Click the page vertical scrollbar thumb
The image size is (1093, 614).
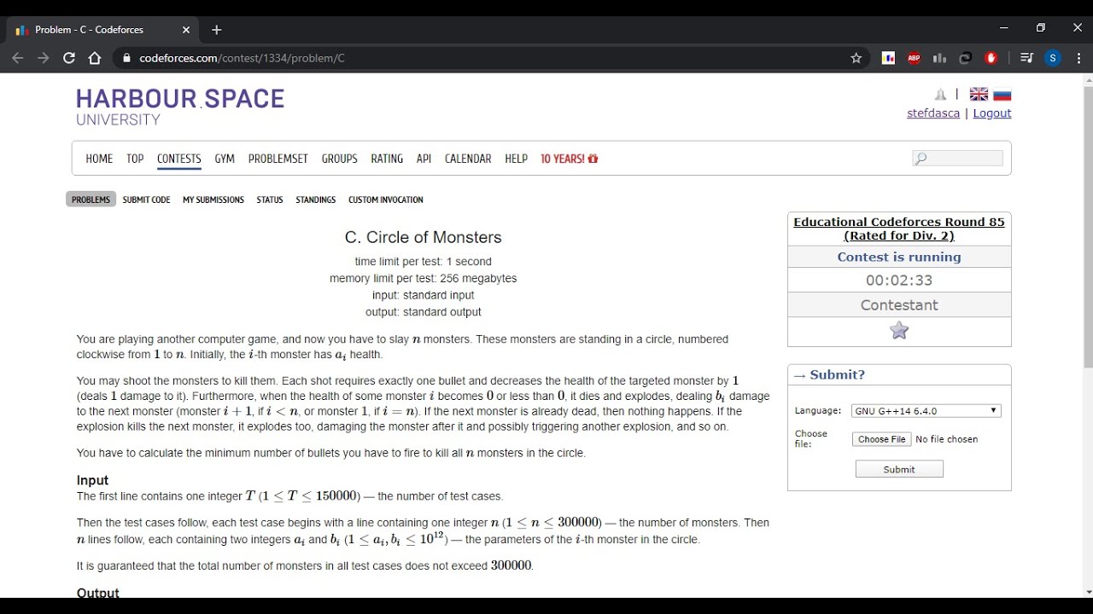point(1088,227)
